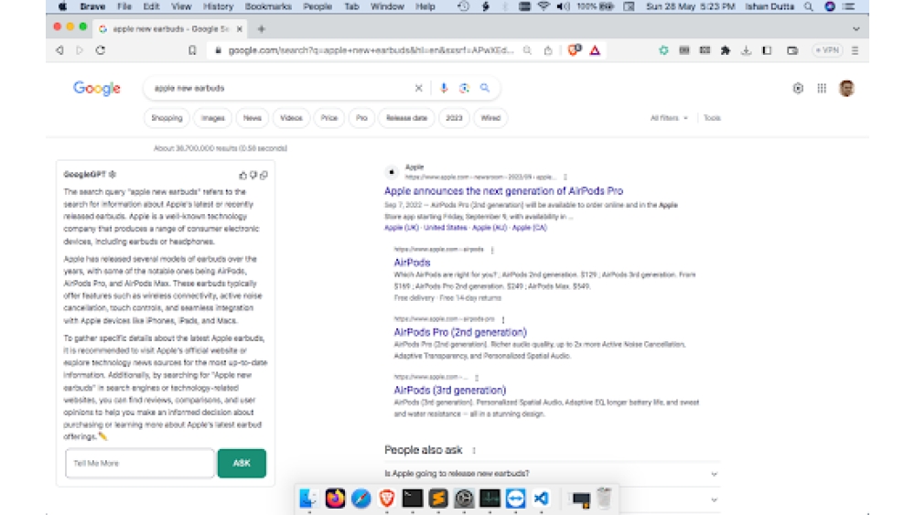Click the URL address bar
The height and width of the screenshot is (515, 915).
(x=371, y=50)
